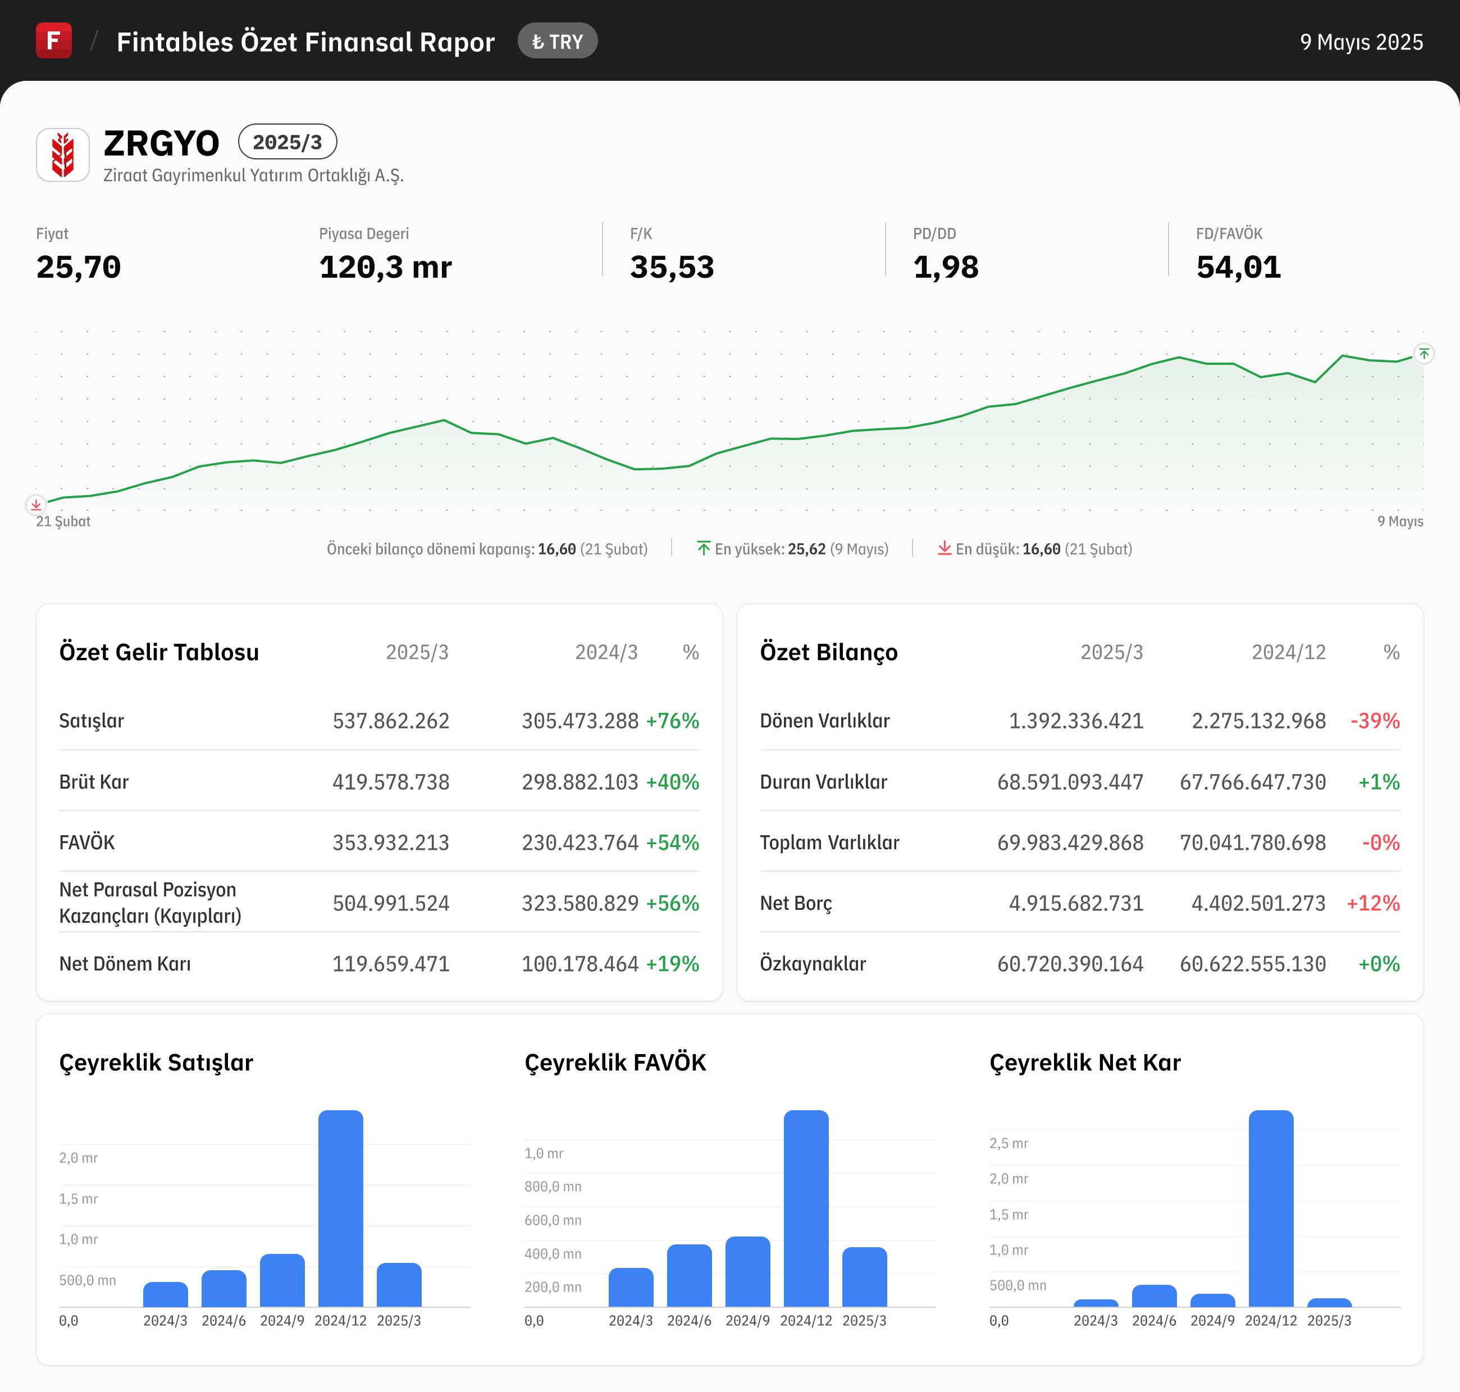The image size is (1460, 1392).
Task: Click the PD/DD value 1,98
Action: (946, 267)
